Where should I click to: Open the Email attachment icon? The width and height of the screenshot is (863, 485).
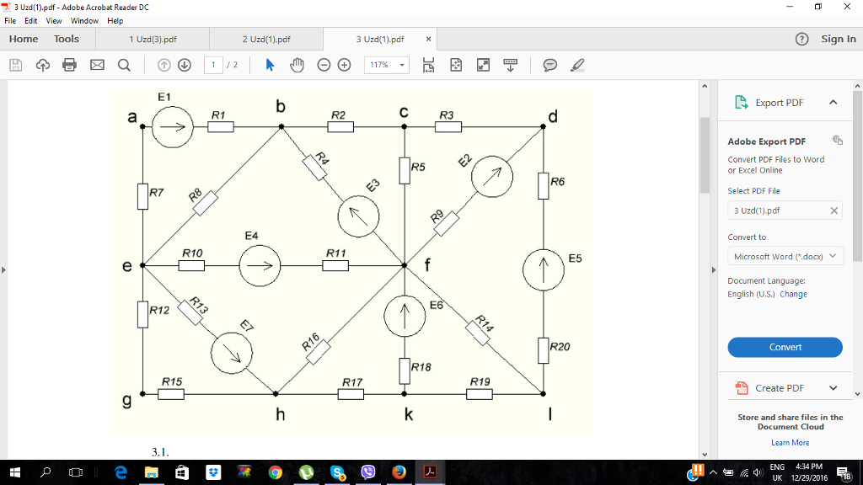click(x=96, y=64)
